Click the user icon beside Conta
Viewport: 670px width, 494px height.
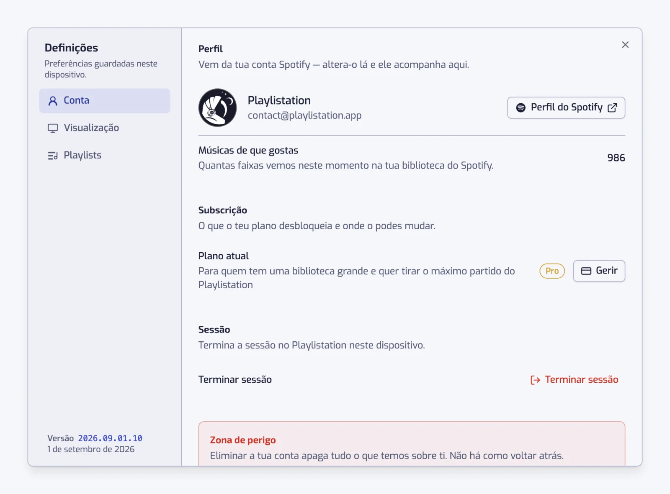click(x=53, y=101)
